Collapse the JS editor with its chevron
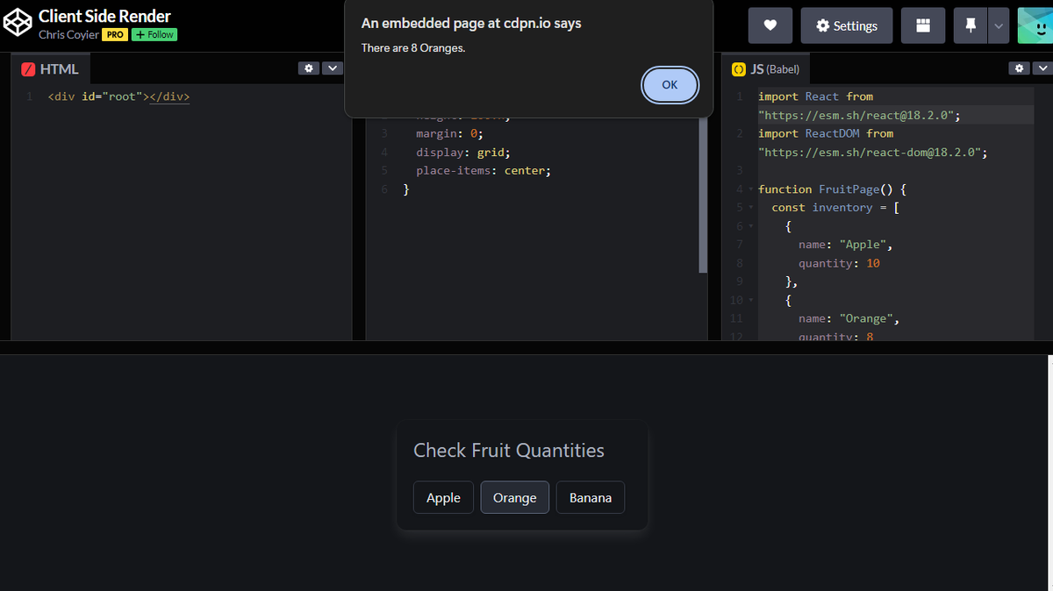 (x=1042, y=68)
